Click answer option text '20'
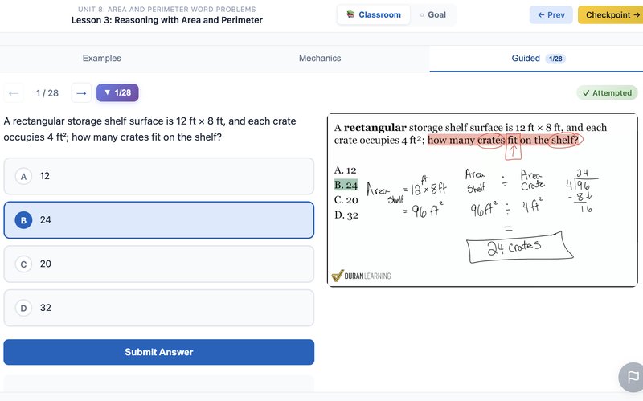The height and width of the screenshot is (401, 643). [46, 264]
